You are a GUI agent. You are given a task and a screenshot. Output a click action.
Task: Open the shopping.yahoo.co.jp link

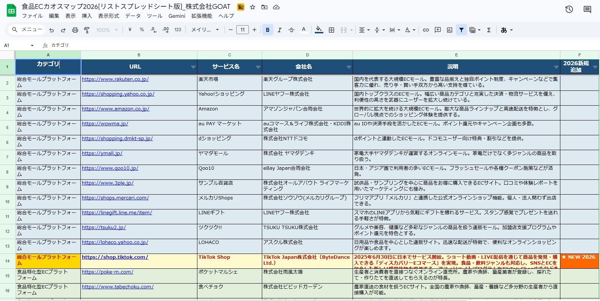118,94
